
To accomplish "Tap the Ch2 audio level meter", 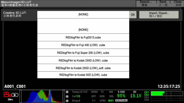I will [167, 95].
